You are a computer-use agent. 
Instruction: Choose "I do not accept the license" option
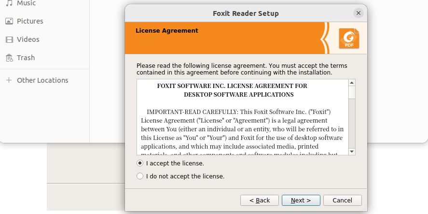pos(140,176)
